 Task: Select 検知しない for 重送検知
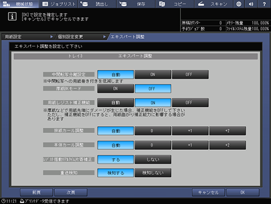[x=153, y=173]
